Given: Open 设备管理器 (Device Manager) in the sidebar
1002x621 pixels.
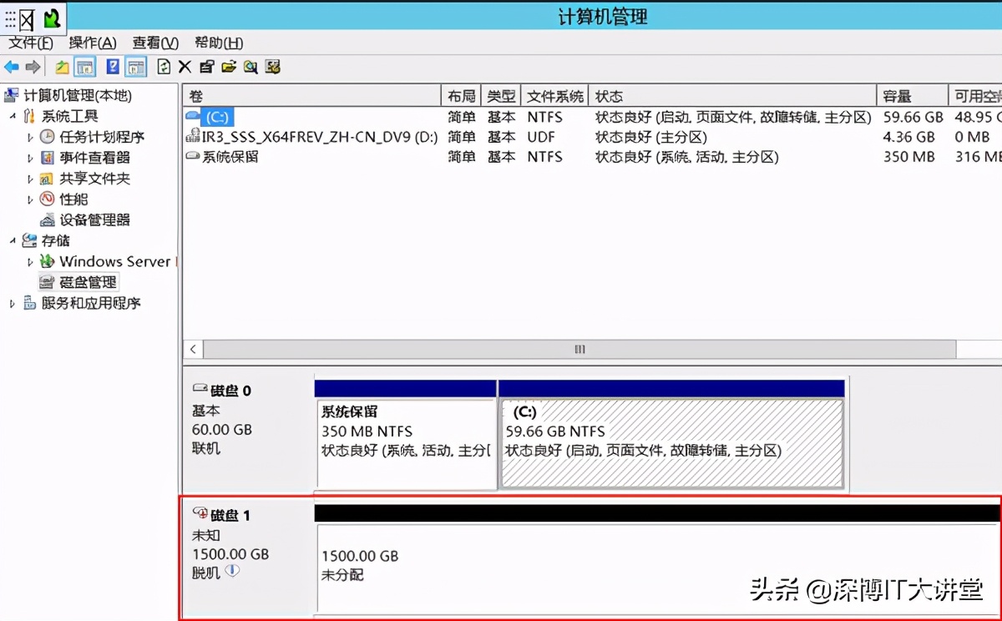Looking at the screenshot, I should pyautogui.click(x=96, y=220).
